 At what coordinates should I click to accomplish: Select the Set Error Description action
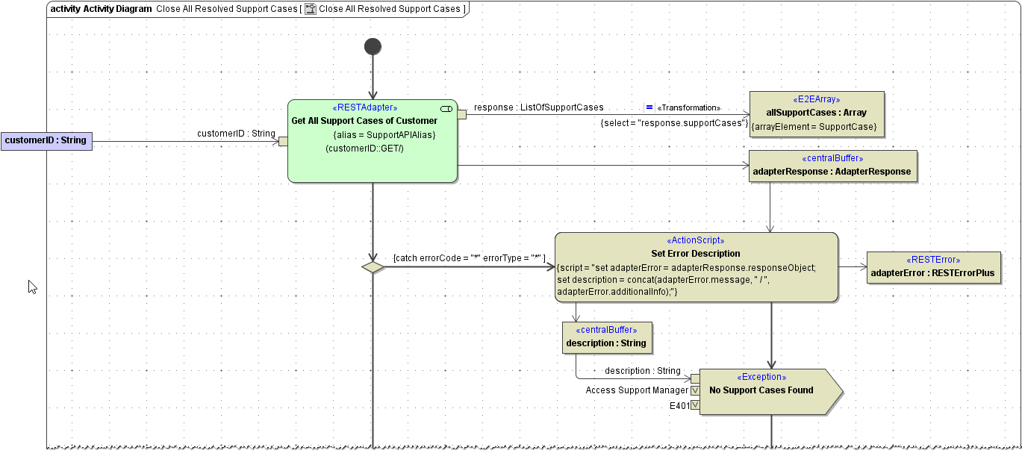(x=696, y=266)
